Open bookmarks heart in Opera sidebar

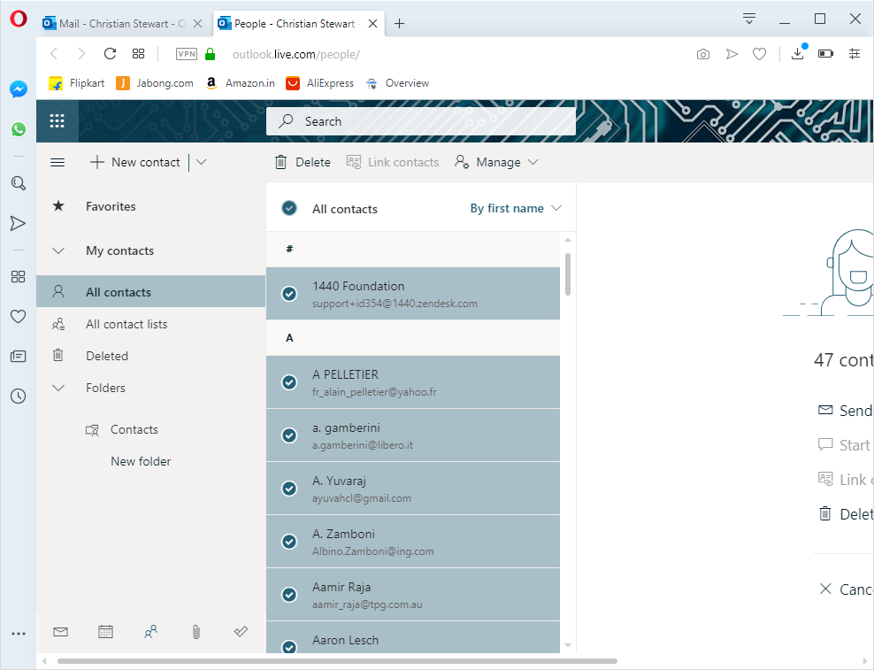19,316
